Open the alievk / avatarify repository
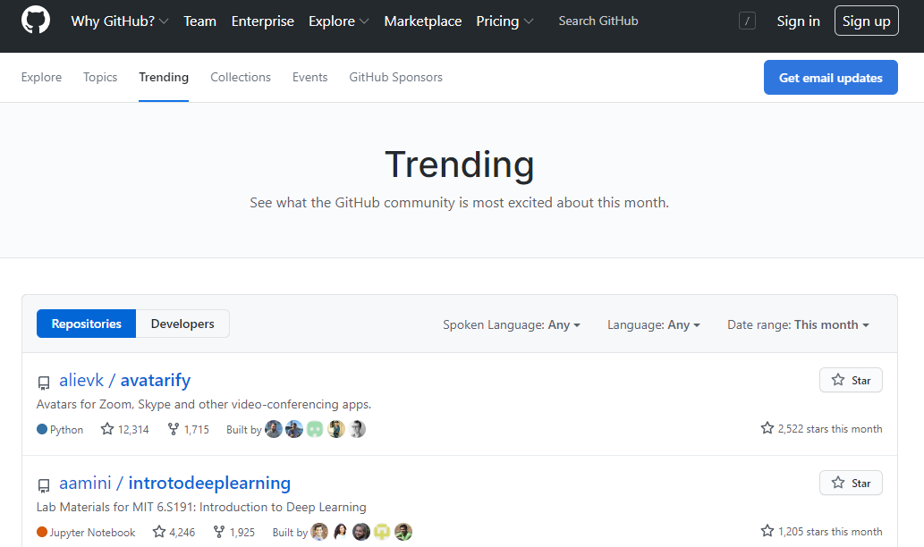Viewport: 924px width, 547px height. click(x=125, y=381)
